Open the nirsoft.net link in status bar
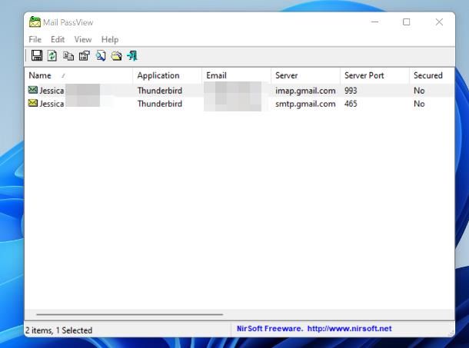Screen dimensions: 469x348 pos(349,329)
